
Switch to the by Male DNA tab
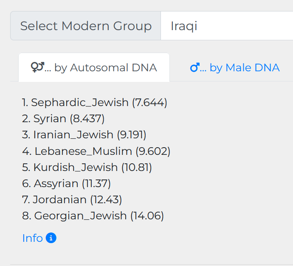pyautogui.click(x=235, y=67)
